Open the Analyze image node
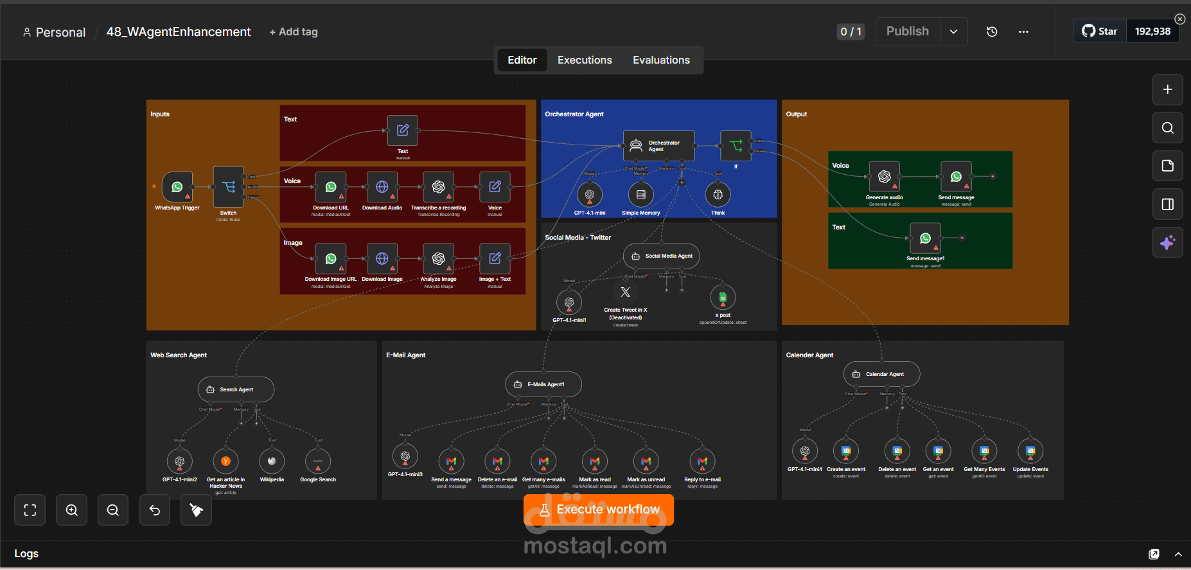This screenshot has width=1191, height=570. (x=439, y=258)
